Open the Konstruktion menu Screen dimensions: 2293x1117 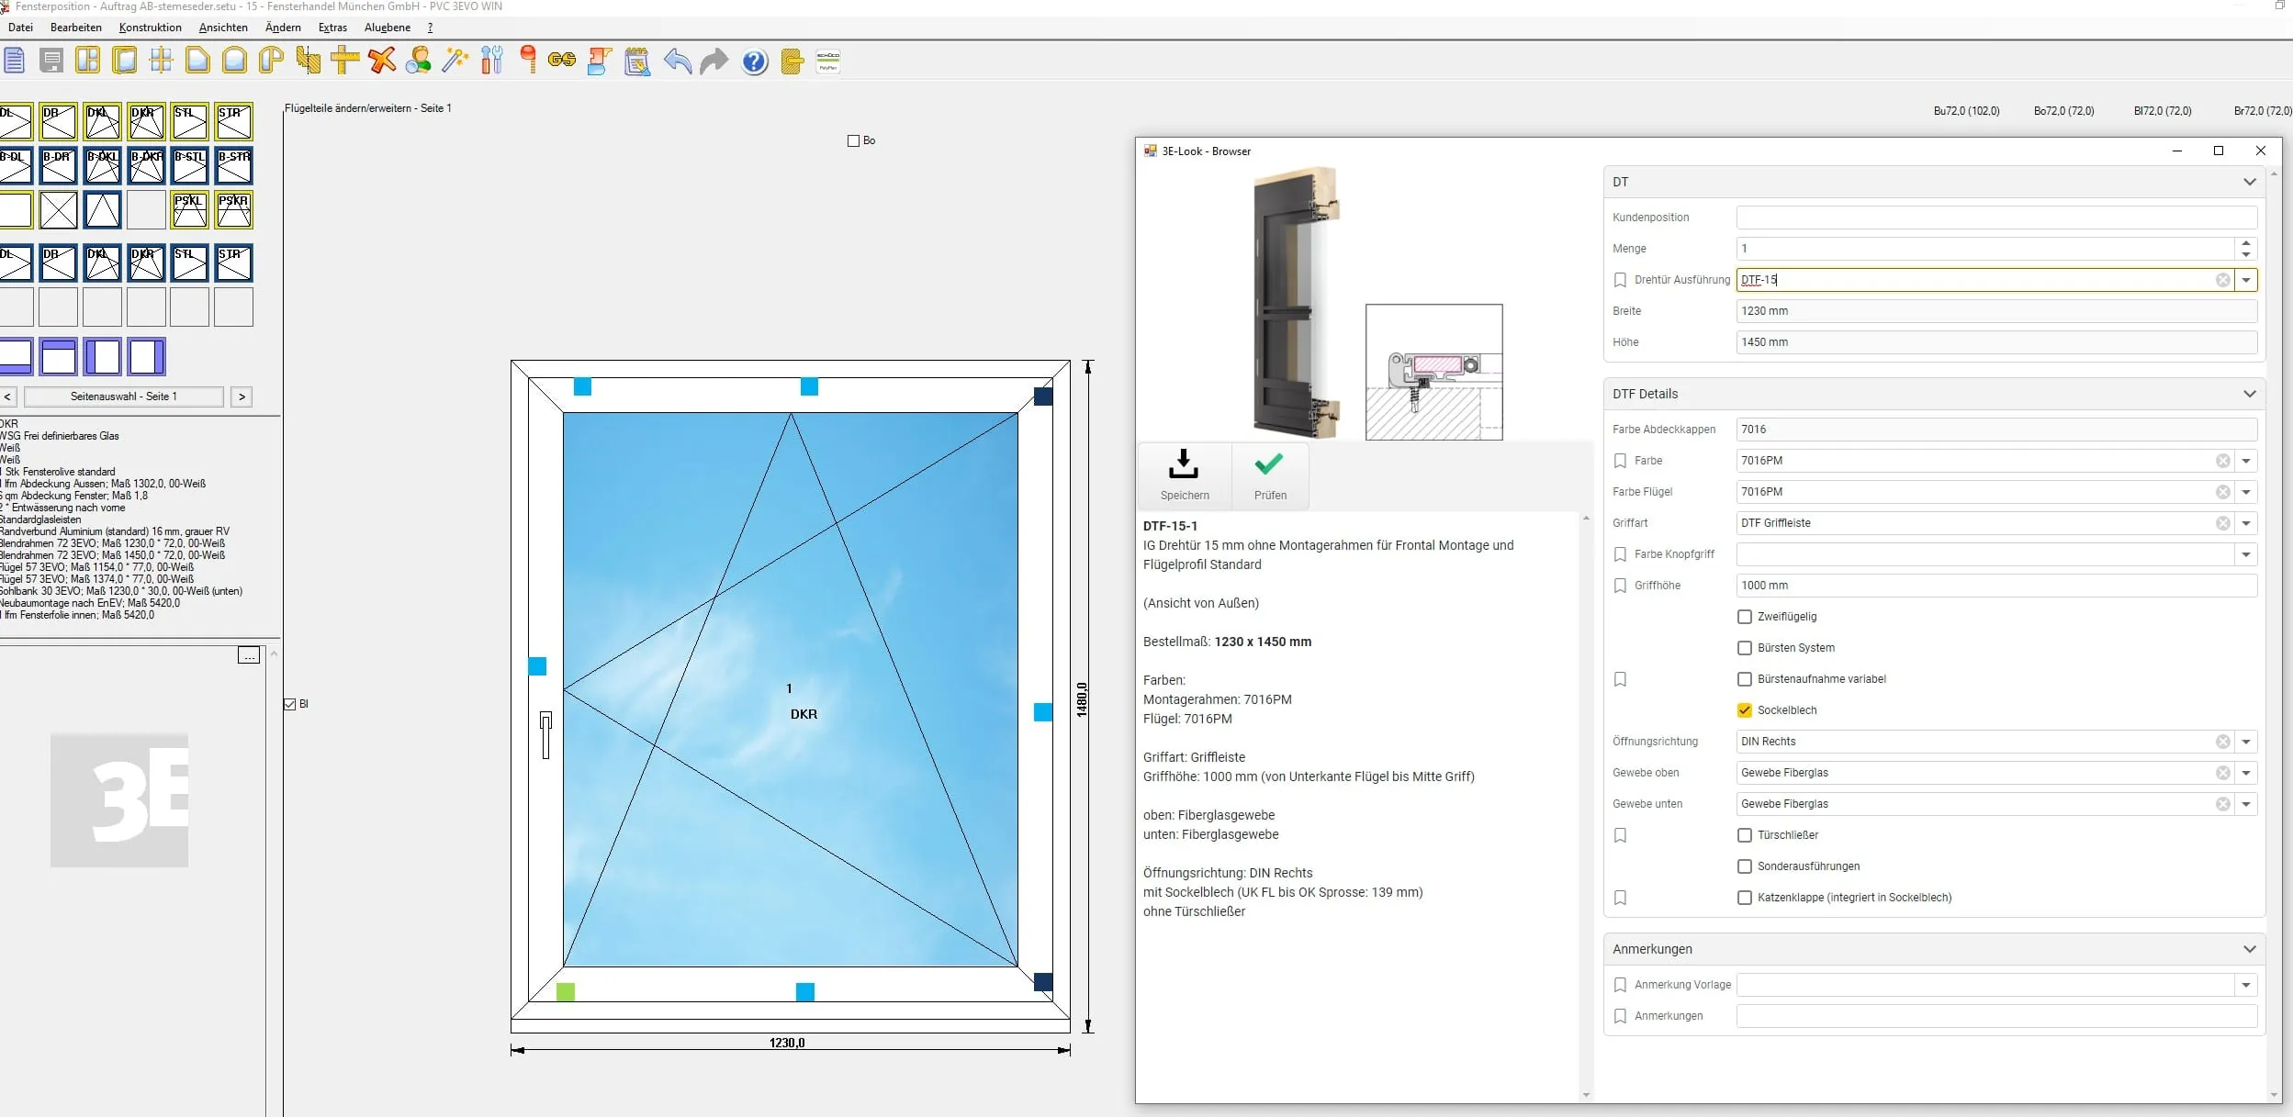(x=151, y=27)
